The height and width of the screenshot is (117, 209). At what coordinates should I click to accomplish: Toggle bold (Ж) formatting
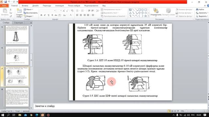pos(41,15)
